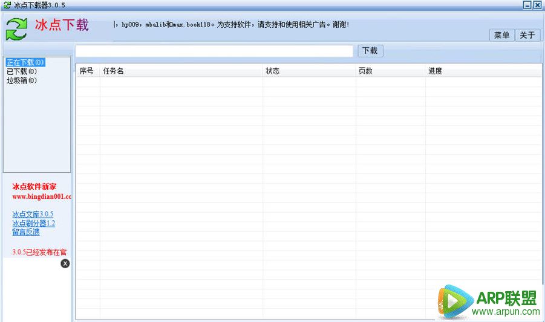Open the 冰点文库3.0.5 link
Viewport: 545px width, 322px height.
click(x=33, y=214)
